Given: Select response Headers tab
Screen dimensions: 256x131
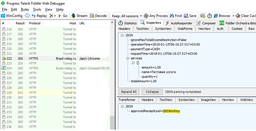Looking at the screenshot, I should point(147,100).
